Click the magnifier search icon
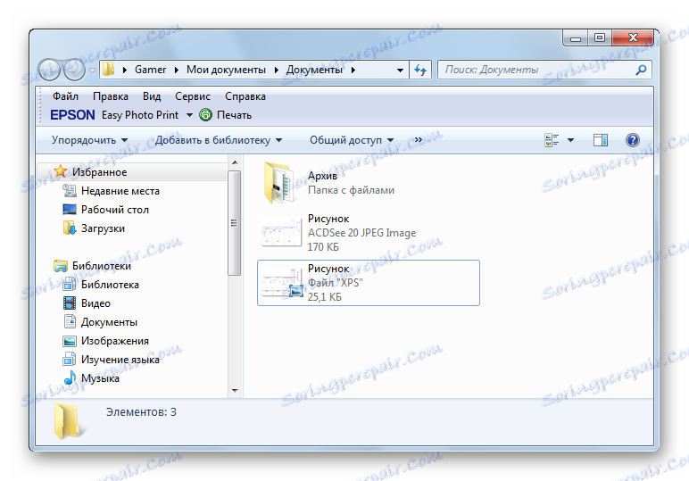The height and width of the screenshot is (481, 689). point(641,70)
